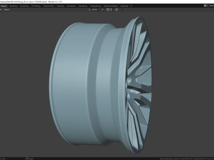This screenshot has height=160, width=214.
Task: Select the wheel rim model in viewport
Action: [100, 85]
